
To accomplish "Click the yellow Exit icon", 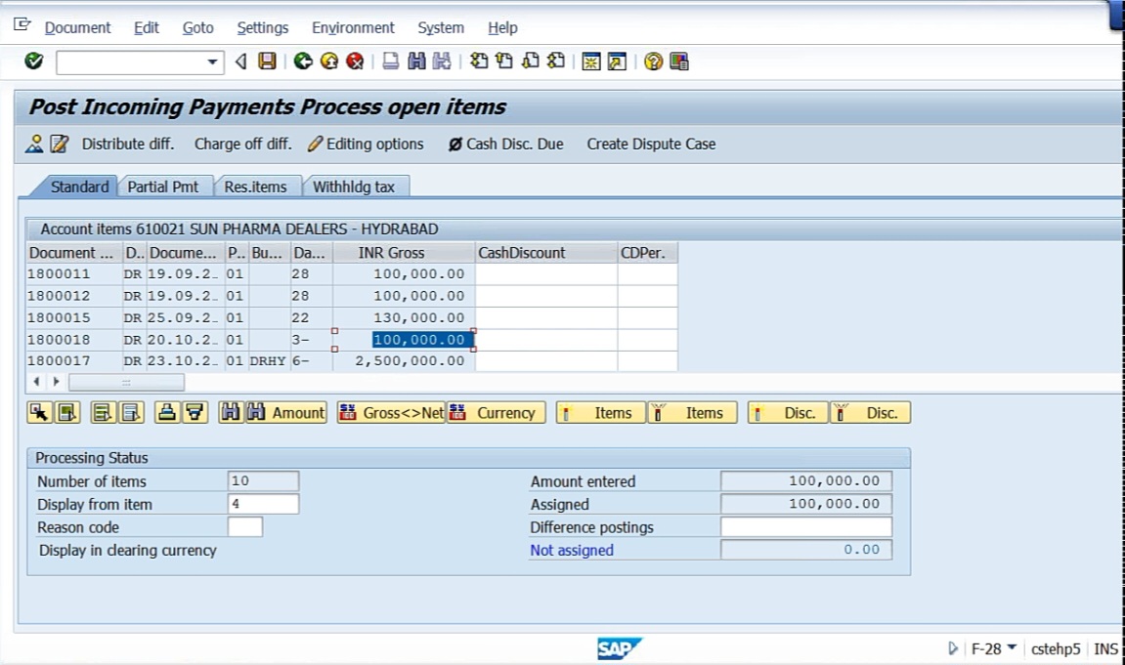I will (329, 62).
